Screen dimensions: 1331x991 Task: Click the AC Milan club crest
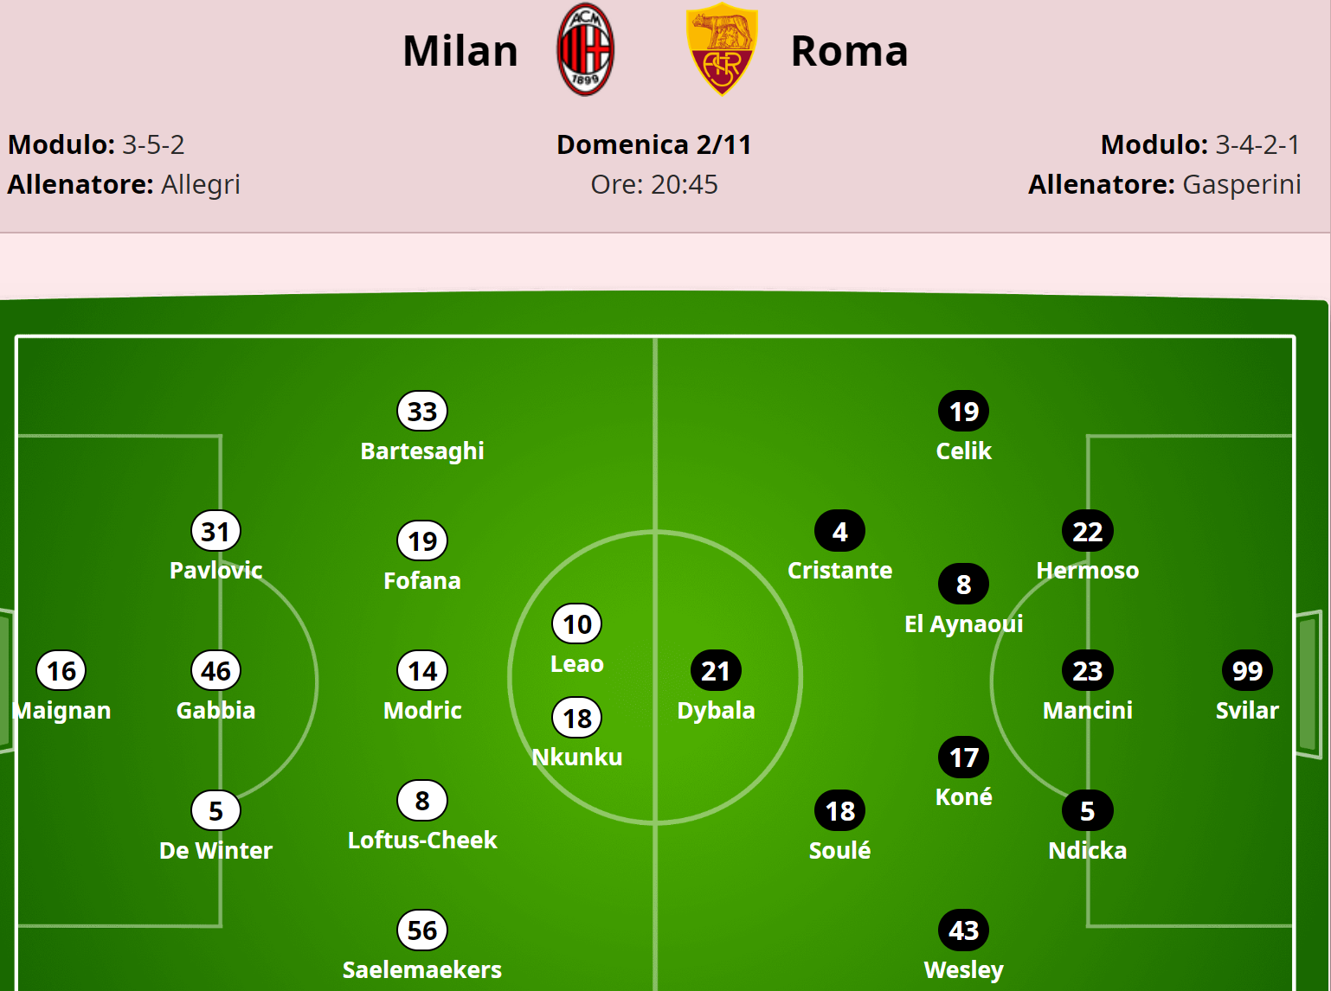[585, 50]
